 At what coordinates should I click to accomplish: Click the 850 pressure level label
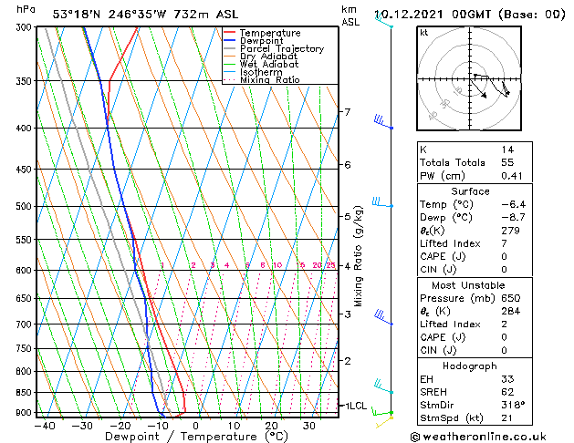click(x=26, y=393)
